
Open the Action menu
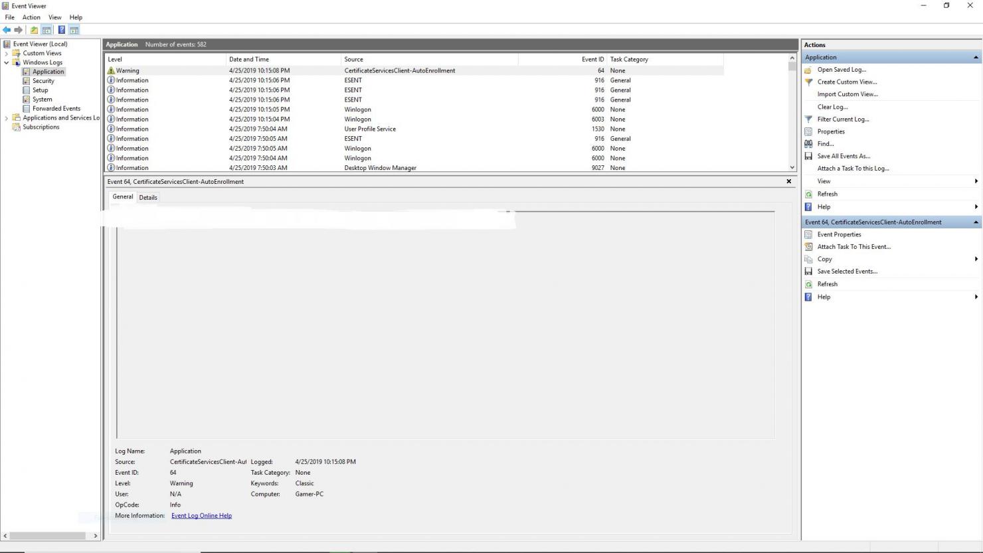click(31, 17)
